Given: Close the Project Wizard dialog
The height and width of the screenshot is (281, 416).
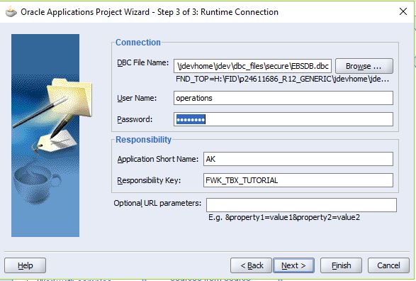Looking at the screenshot, I should [x=403, y=11].
